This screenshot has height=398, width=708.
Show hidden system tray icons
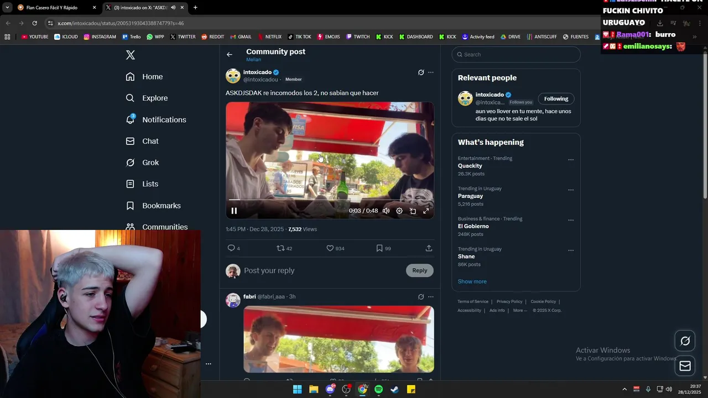point(624,389)
